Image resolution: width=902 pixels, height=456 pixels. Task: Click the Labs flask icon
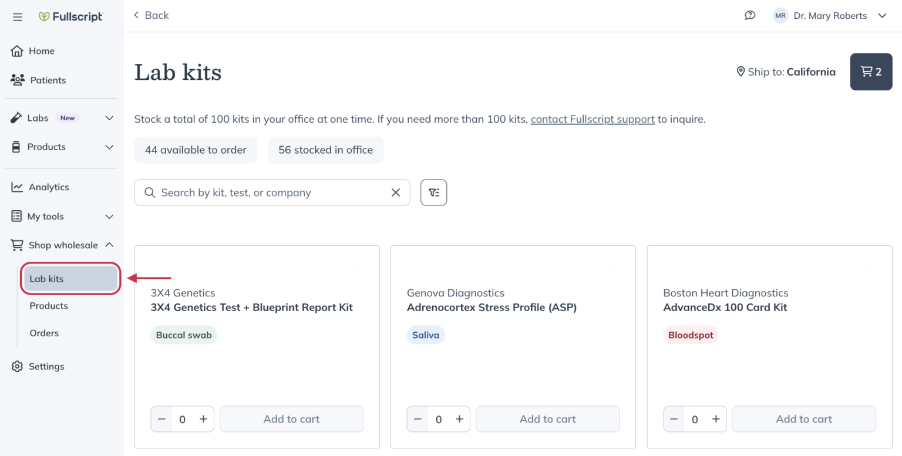pyautogui.click(x=17, y=117)
